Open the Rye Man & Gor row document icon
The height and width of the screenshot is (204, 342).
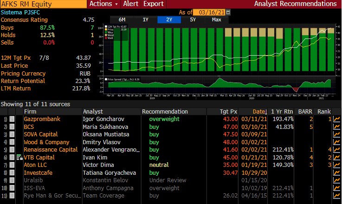(x=12, y=196)
